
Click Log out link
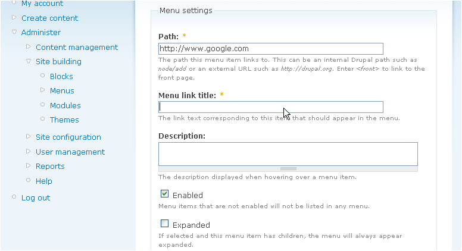coord(36,198)
